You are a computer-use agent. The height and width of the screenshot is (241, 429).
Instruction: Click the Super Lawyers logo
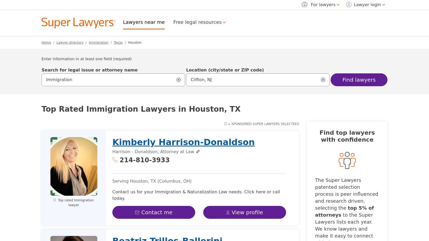pos(78,23)
